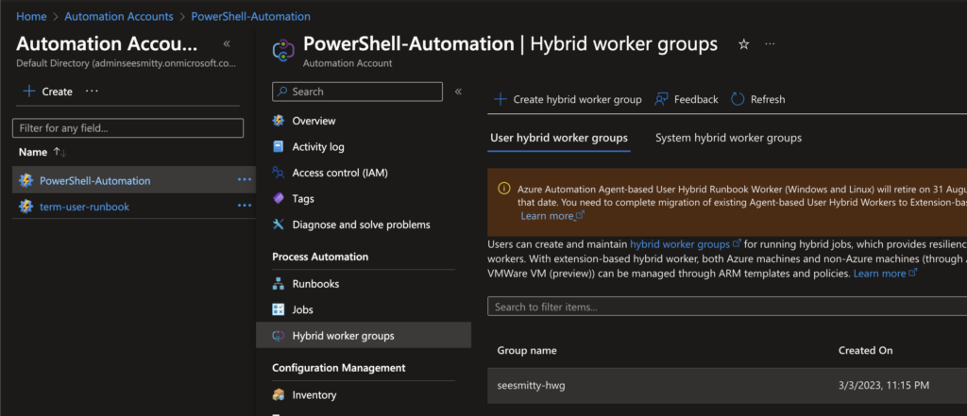Open more options next to Create
This screenshot has height=416, width=967.
pyautogui.click(x=92, y=91)
